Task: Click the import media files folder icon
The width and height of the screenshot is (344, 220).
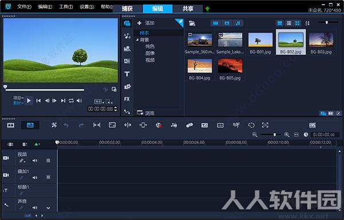Action: [192, 23]
